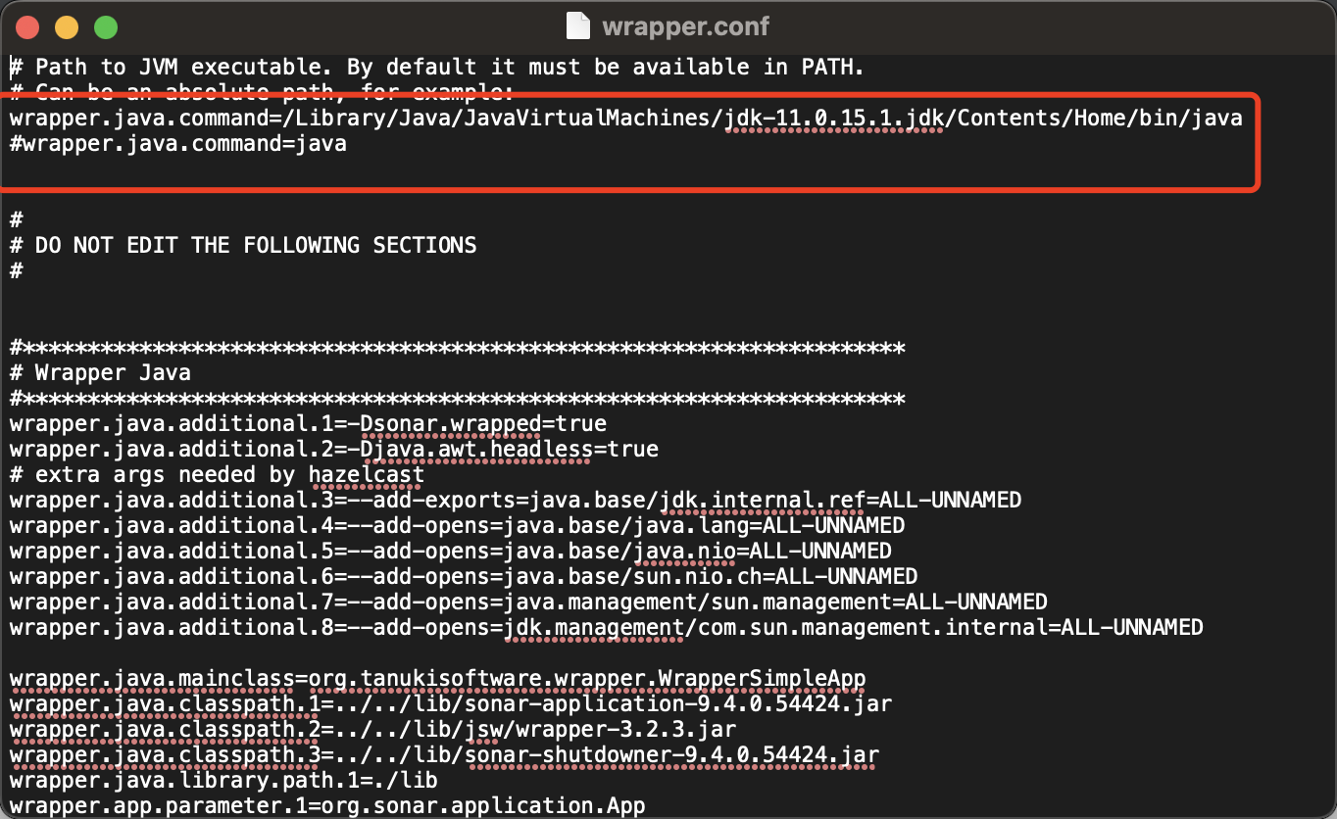This screenshot has width=1337, height=819.
Task: Click the 'jdk-11.0.15.1.jdk' path segment
Action: click(834, 119)
